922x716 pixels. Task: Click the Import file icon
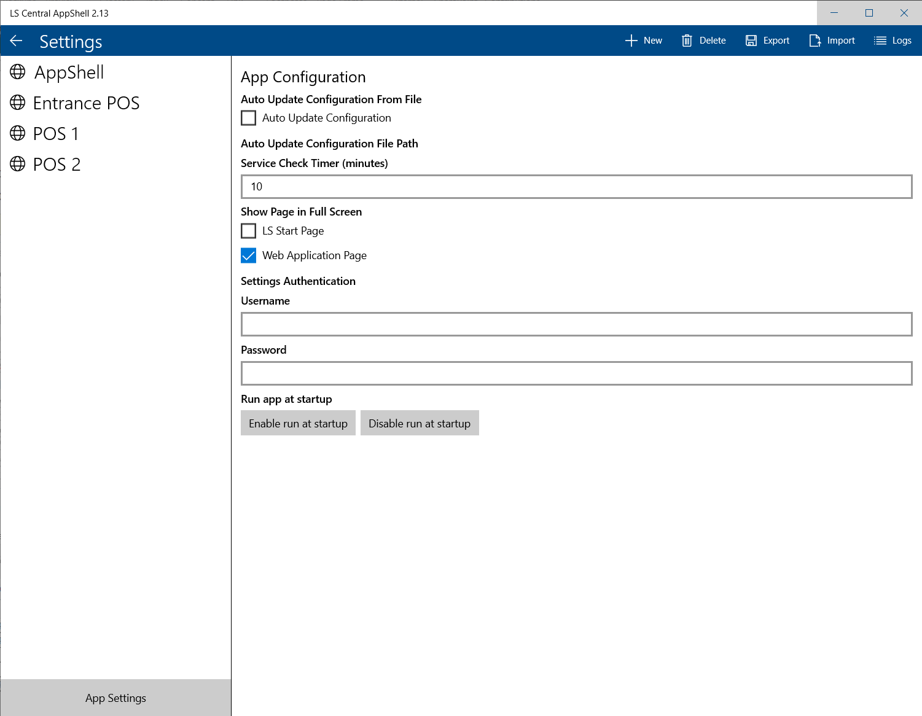coord(815,41)
